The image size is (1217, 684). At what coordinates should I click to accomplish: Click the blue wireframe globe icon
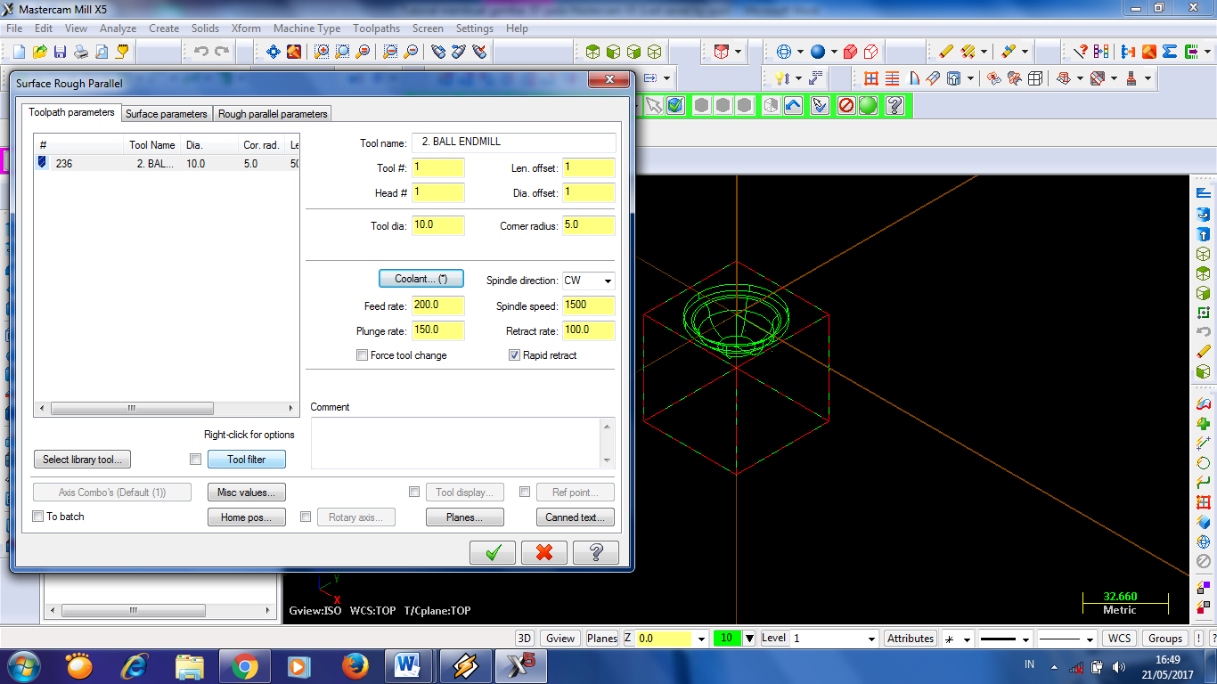click(x=784, y=52)
